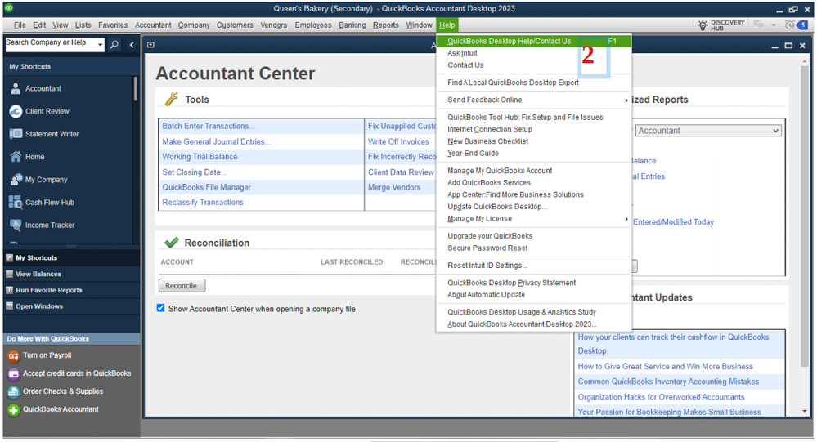
Task: Select My Shortcuts section in sidebar
Action: point(71,257)
